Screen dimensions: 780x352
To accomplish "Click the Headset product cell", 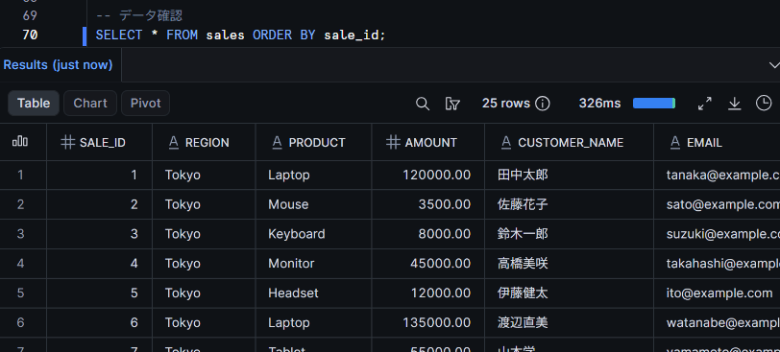I will [313, 293].
